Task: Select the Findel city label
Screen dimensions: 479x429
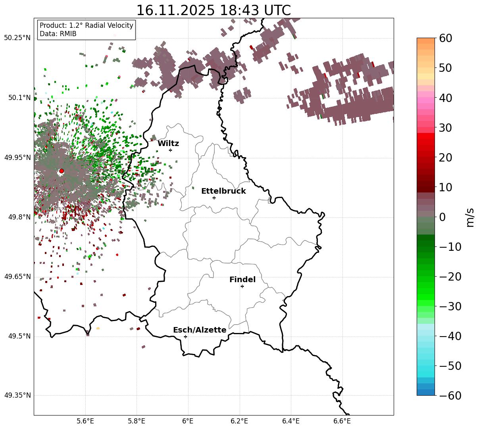Action: (242, 280)
